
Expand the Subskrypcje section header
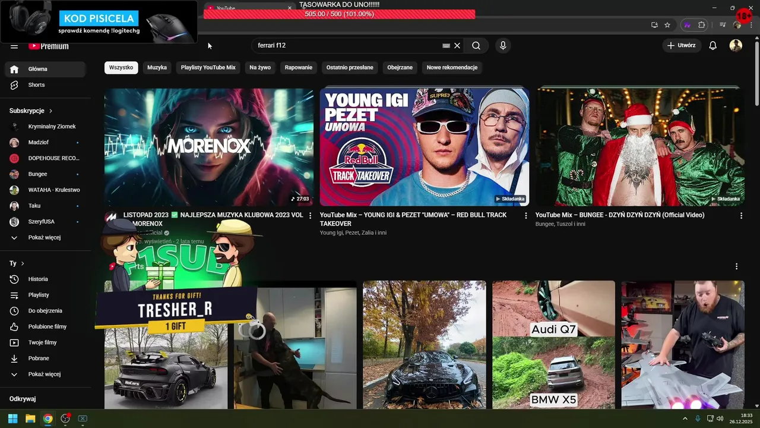point(31,111)
